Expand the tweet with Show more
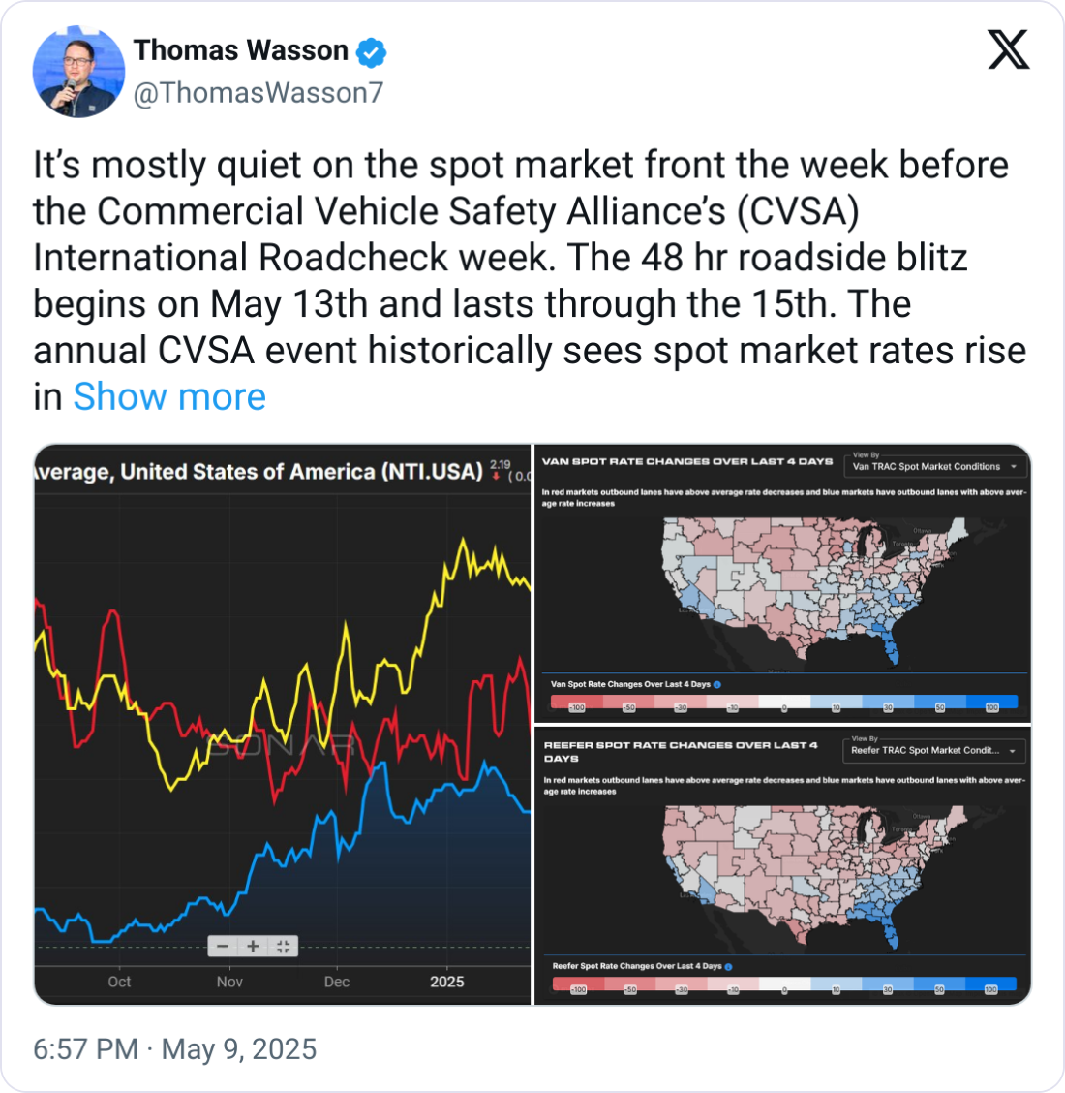This screenshot has width=1065, height=1093. click(169, 397)
